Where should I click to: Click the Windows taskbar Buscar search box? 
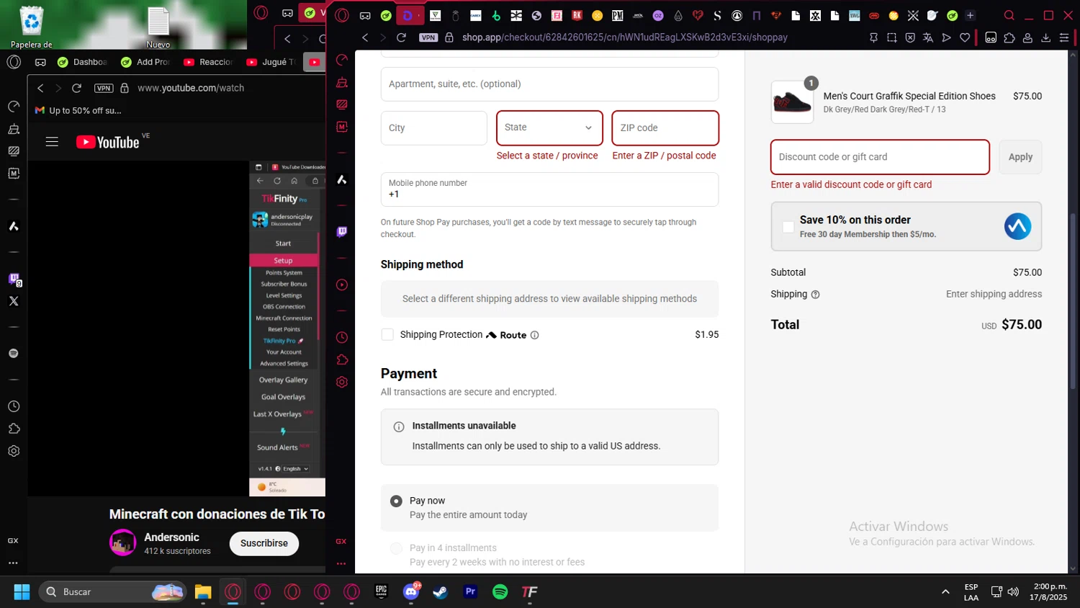click(x=112, y=591)
